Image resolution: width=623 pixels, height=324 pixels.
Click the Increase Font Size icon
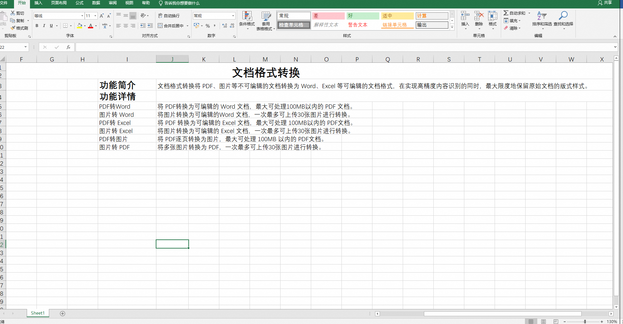pos(102,16)
